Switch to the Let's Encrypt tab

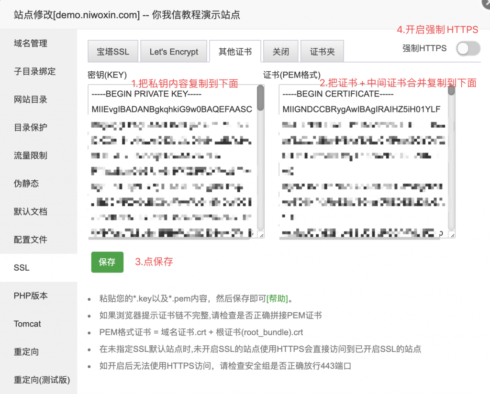174,52
